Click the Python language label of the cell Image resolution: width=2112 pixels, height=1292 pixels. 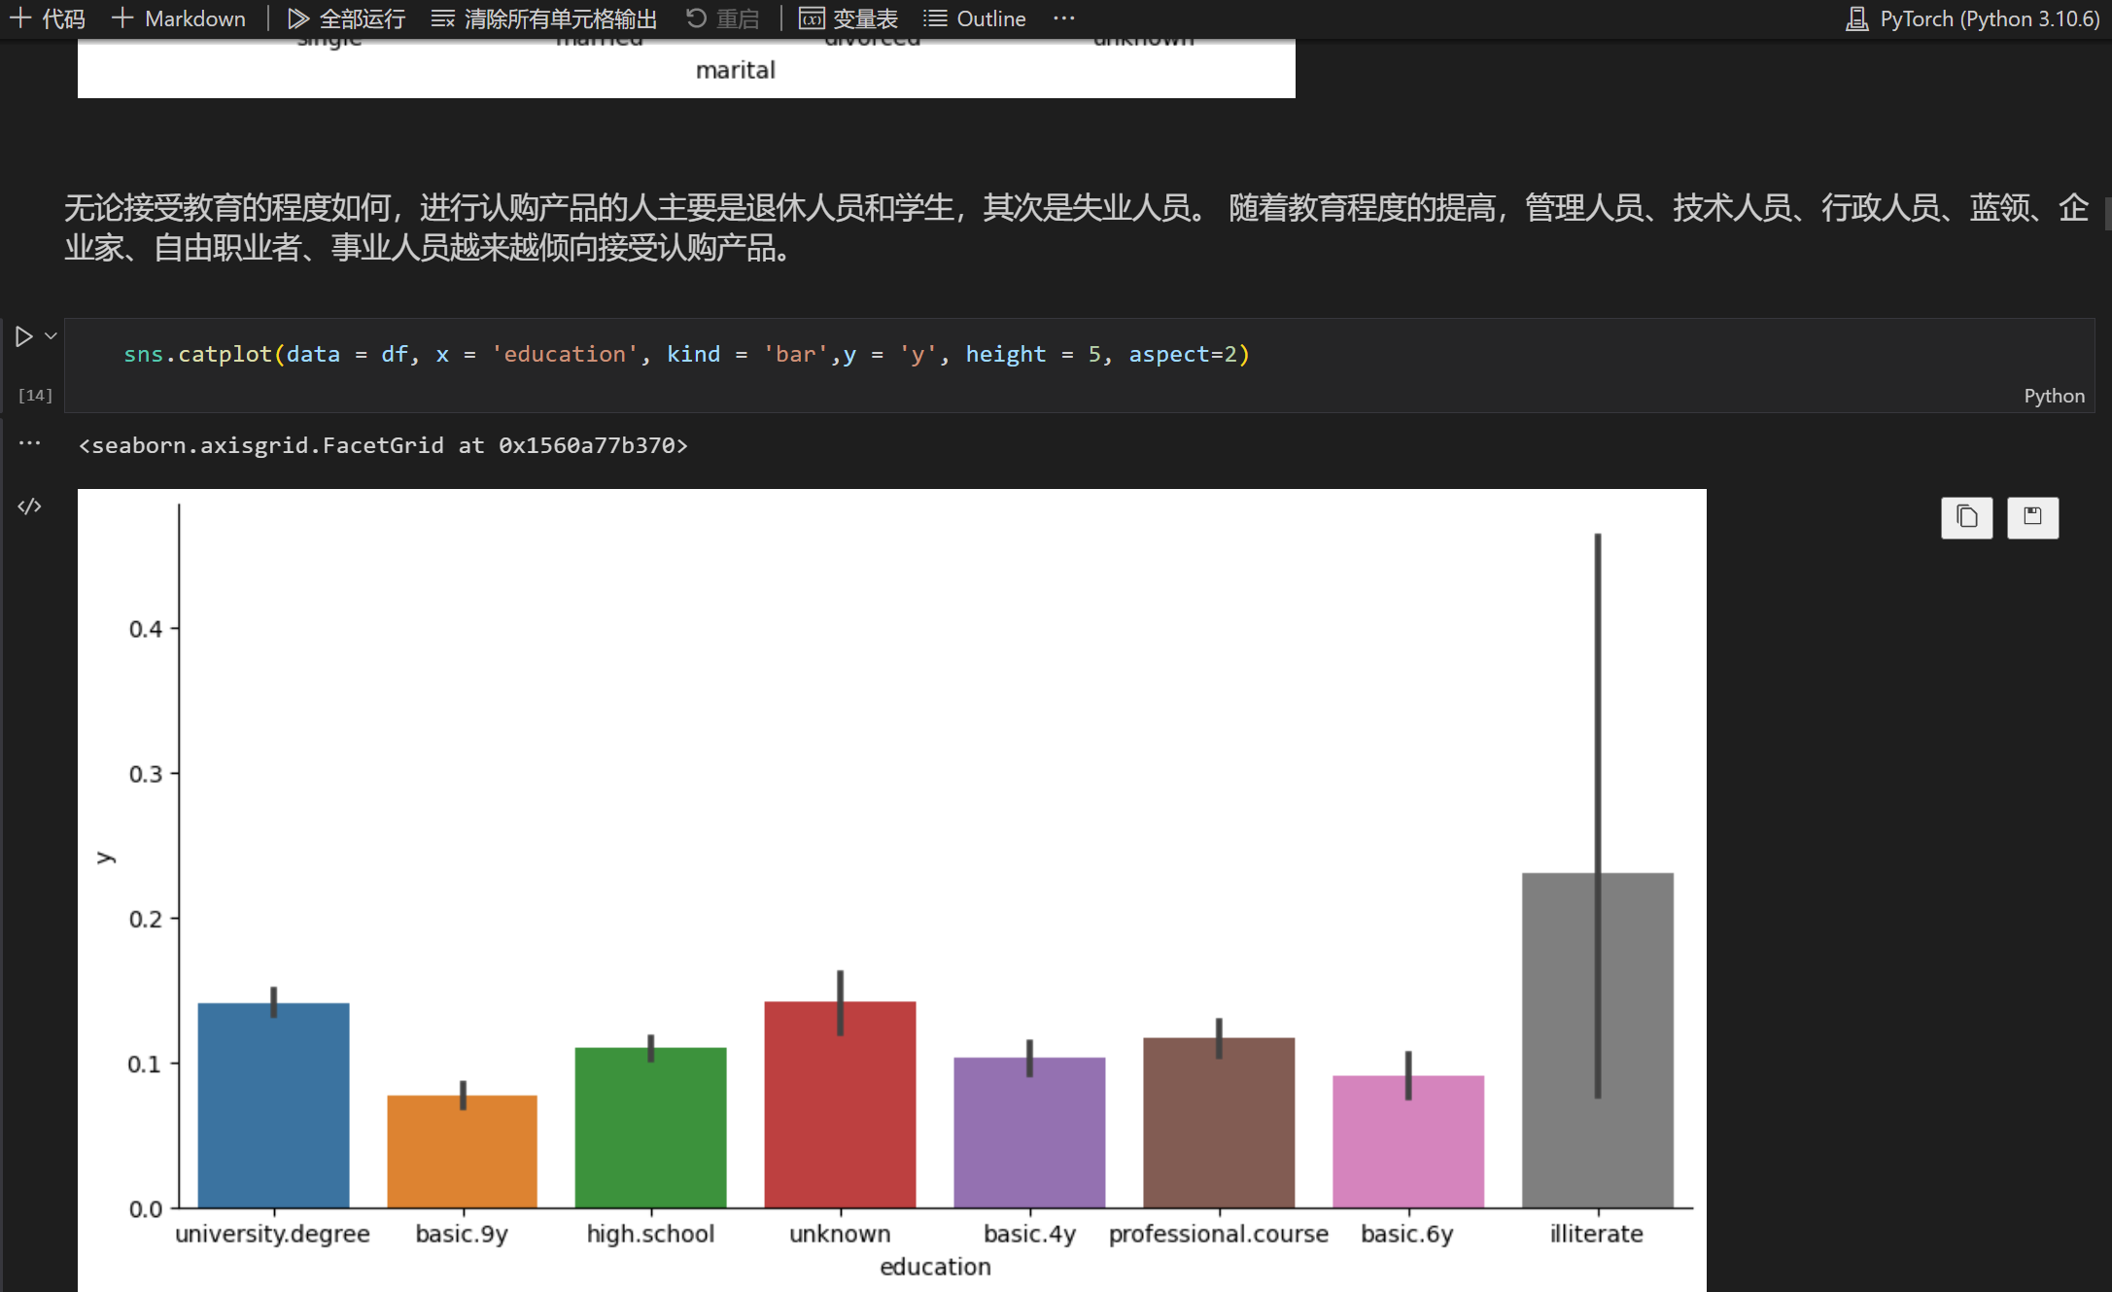click(2054, 396)
